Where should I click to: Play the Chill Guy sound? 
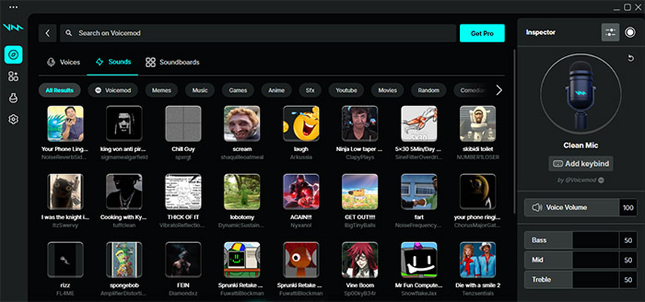click(183, 123)
